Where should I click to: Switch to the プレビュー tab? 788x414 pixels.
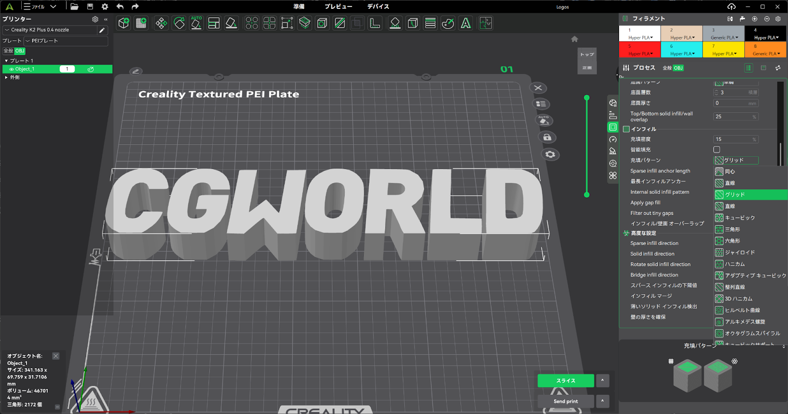coord(338,6)
